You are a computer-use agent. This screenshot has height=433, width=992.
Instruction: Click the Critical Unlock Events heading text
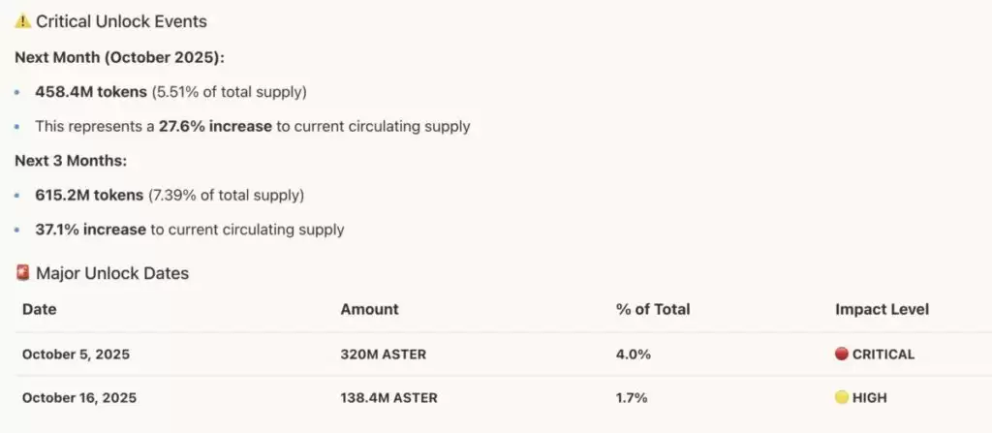[121, 21]
